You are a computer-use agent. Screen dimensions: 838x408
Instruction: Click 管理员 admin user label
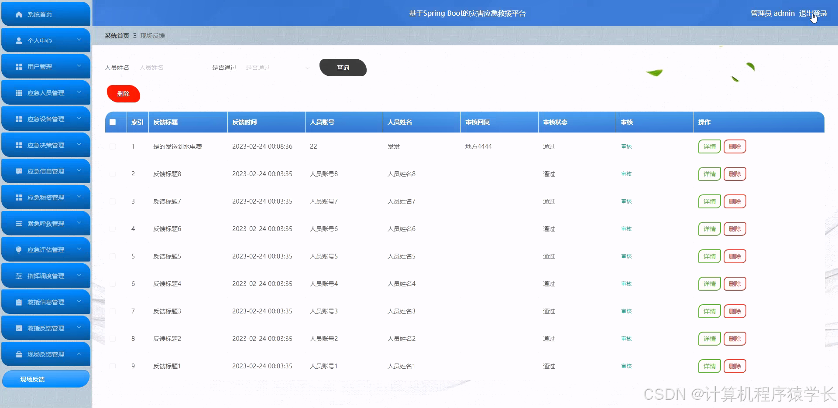click(x=773, y=14)
